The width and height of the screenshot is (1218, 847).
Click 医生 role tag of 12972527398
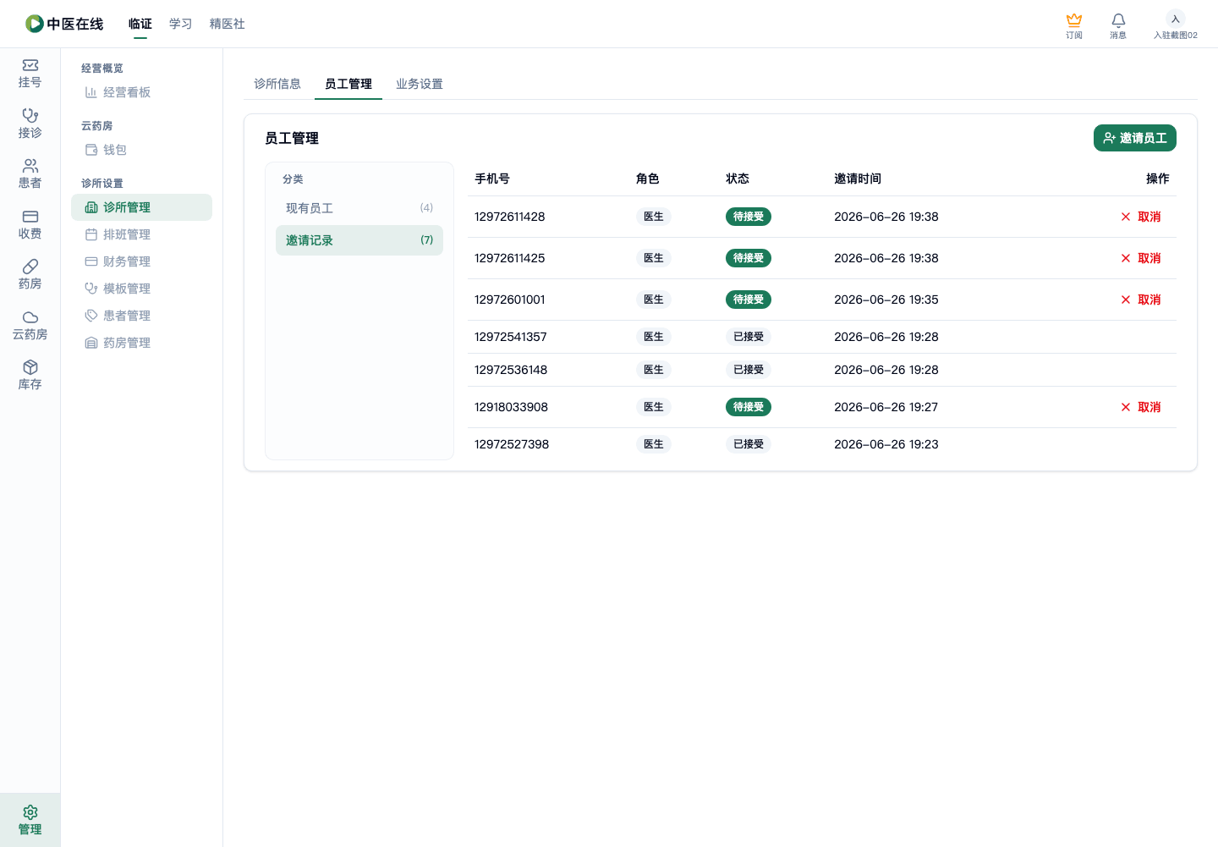click(654, 444)
